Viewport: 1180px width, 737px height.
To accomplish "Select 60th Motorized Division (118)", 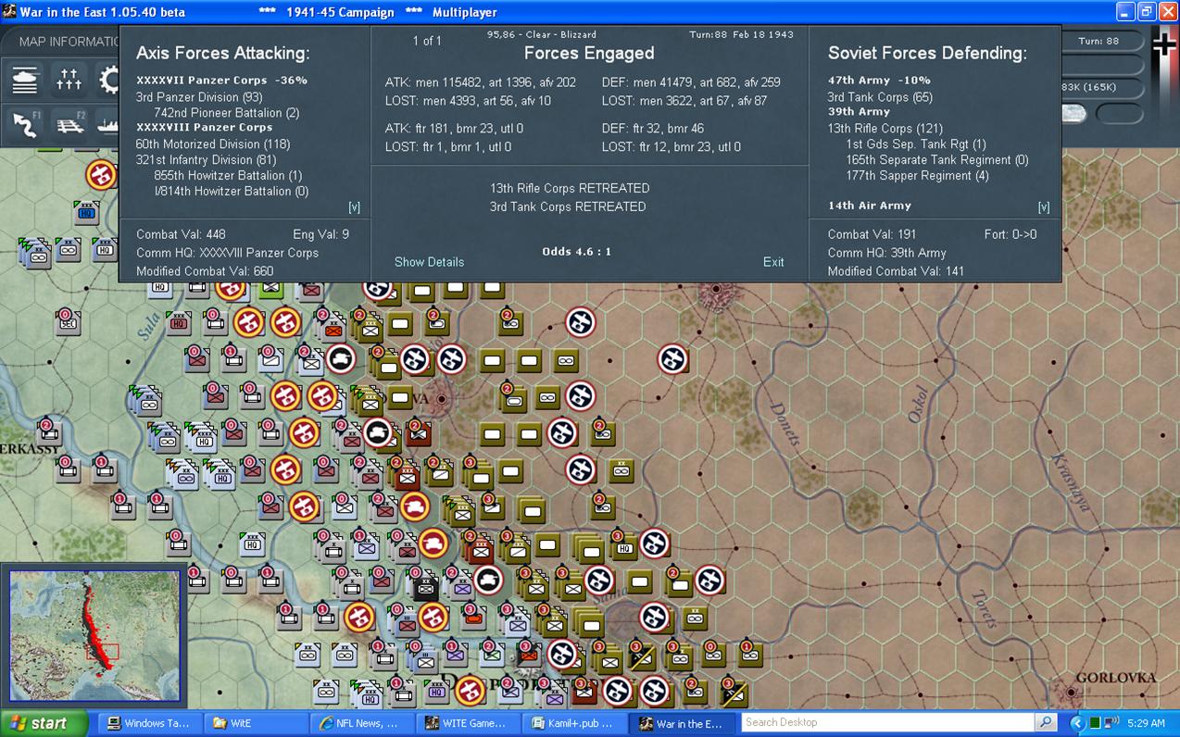I will click(x=213, y=144).
